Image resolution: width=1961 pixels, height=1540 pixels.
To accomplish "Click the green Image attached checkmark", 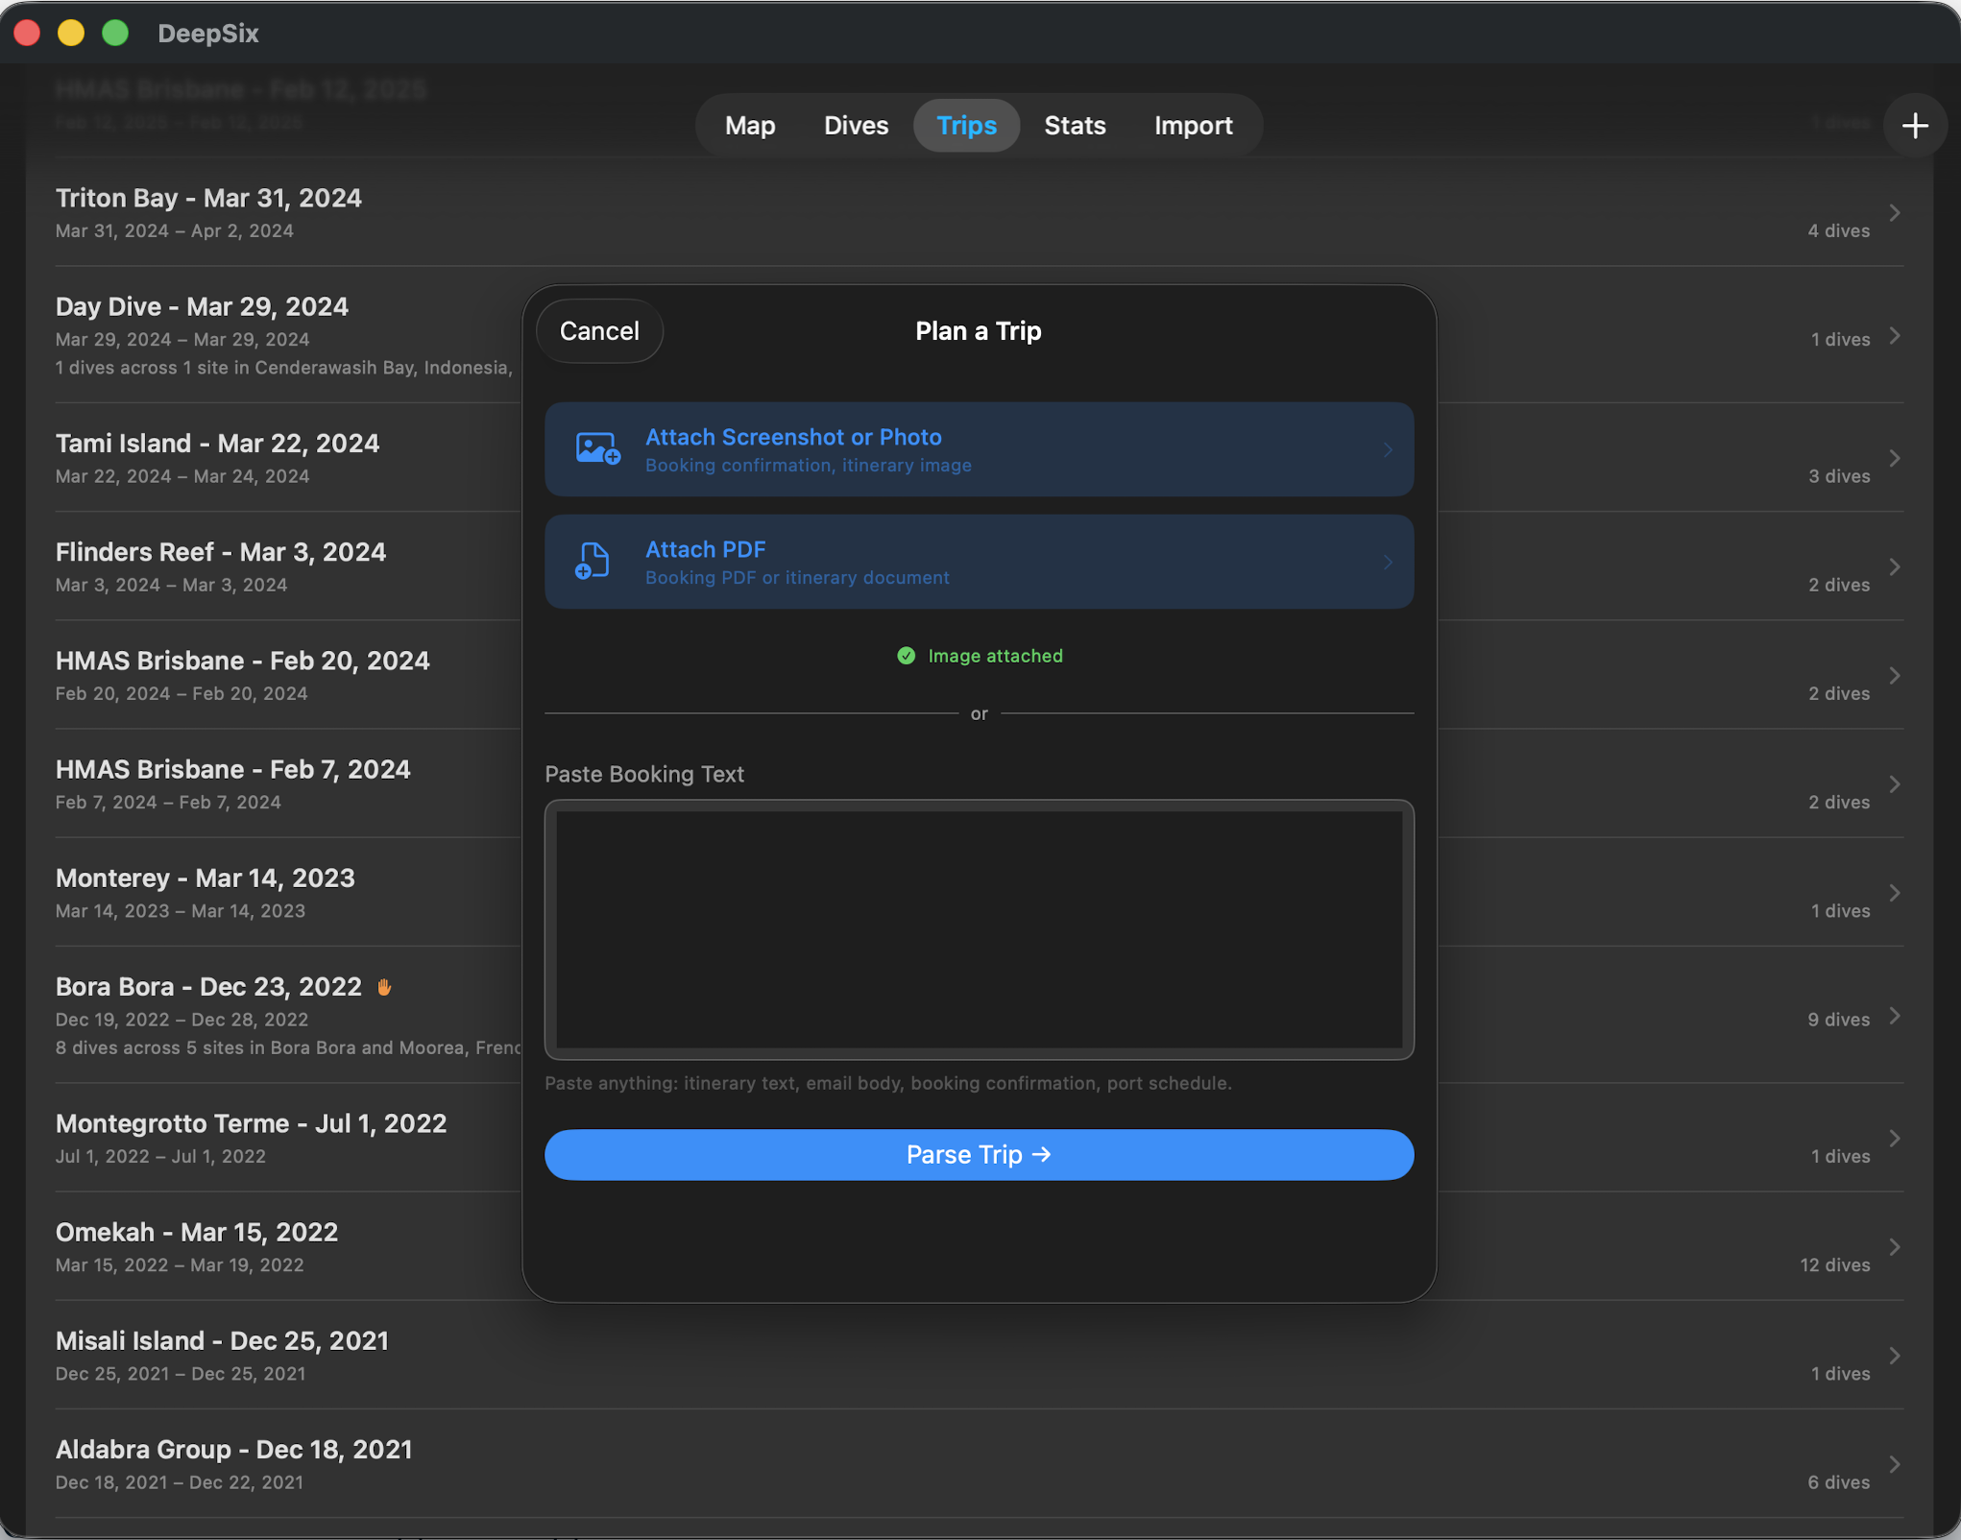I will [906, 656].
